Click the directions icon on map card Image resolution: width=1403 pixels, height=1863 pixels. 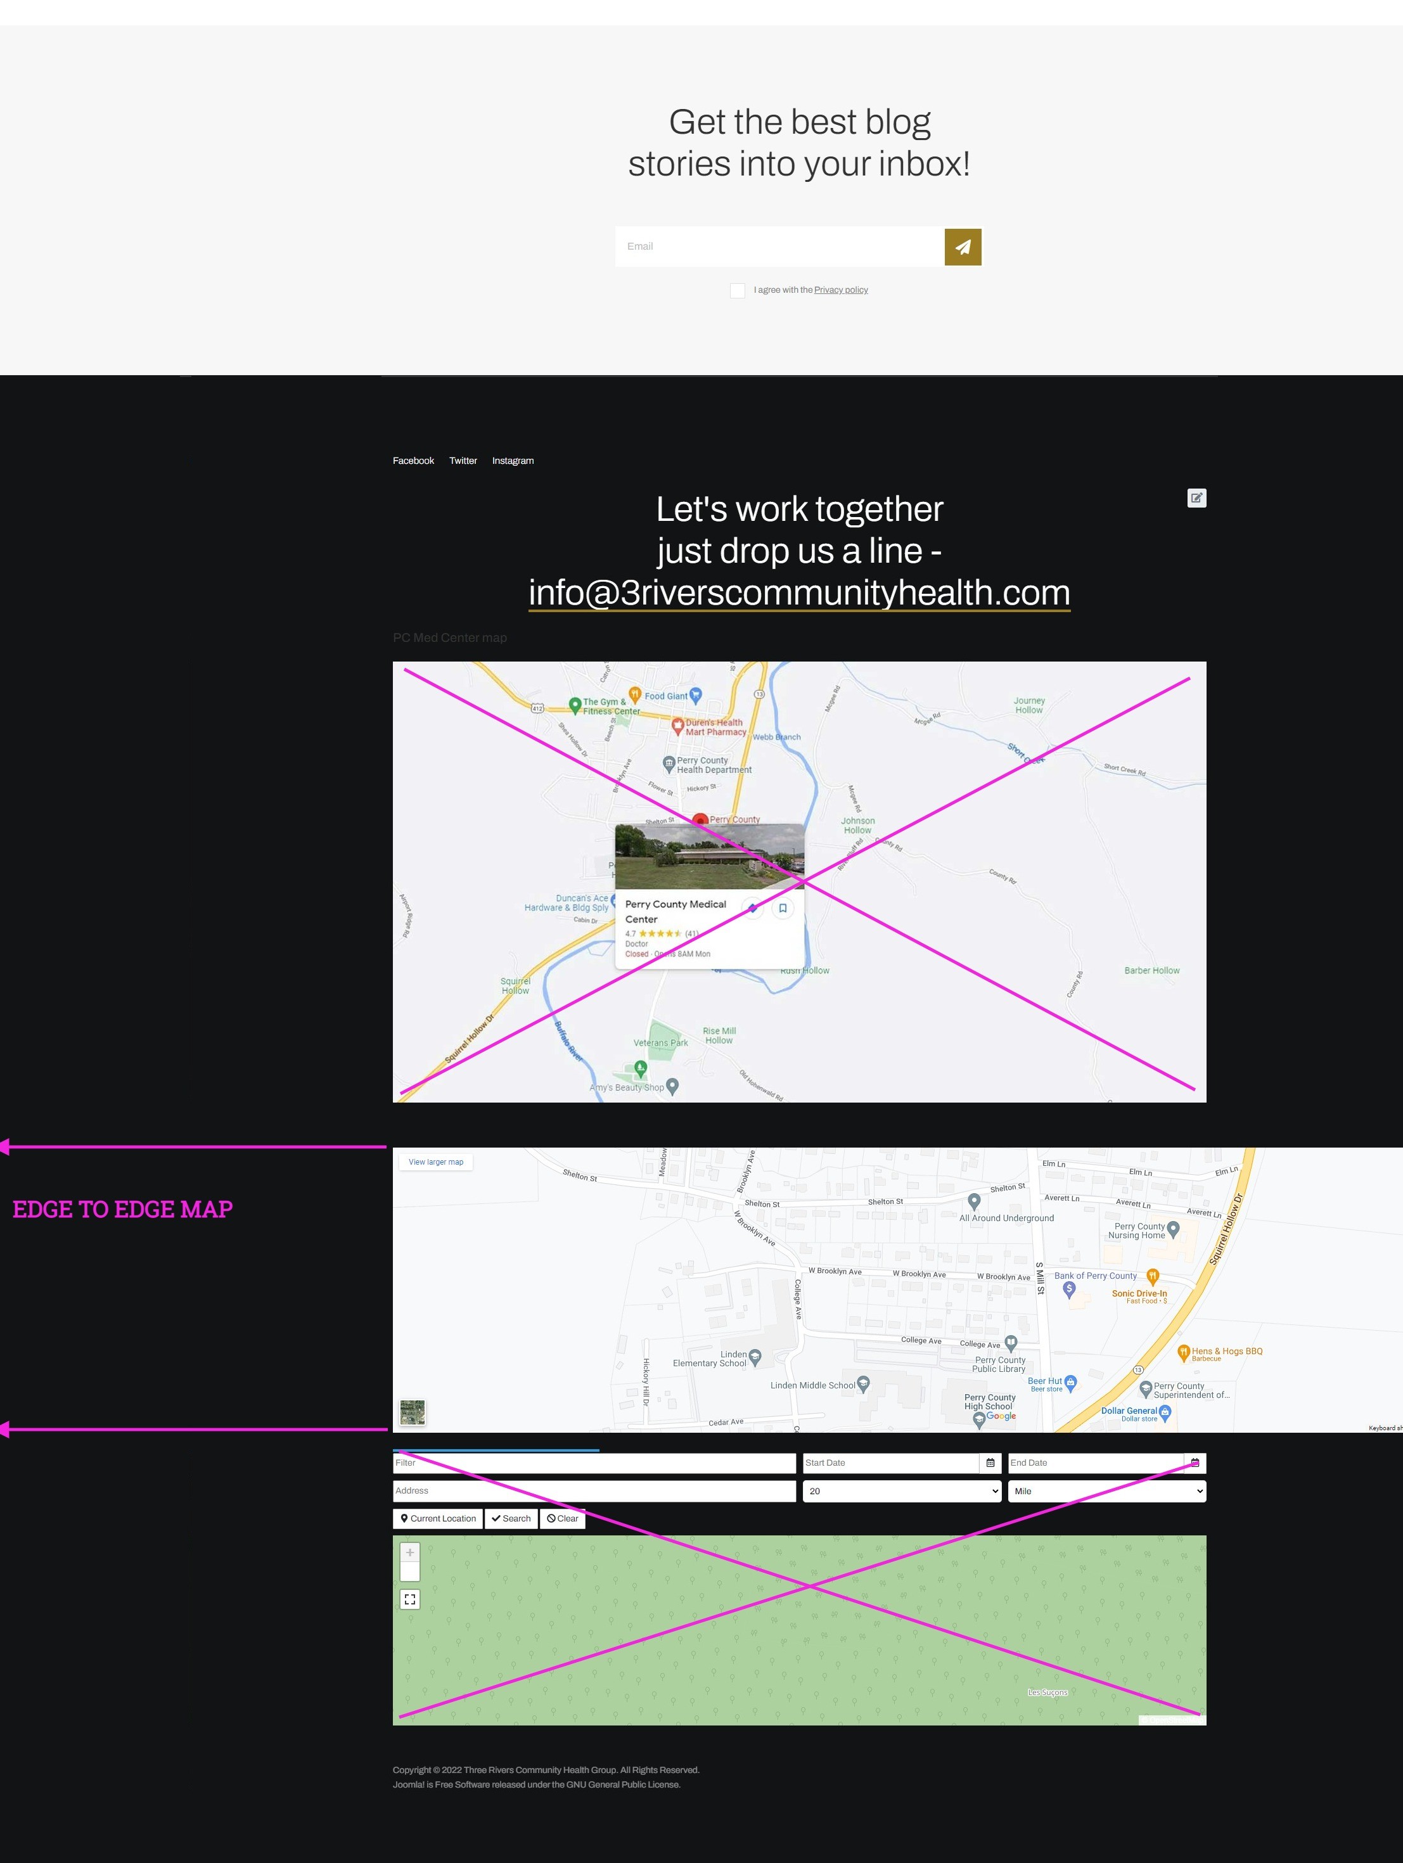753,908
